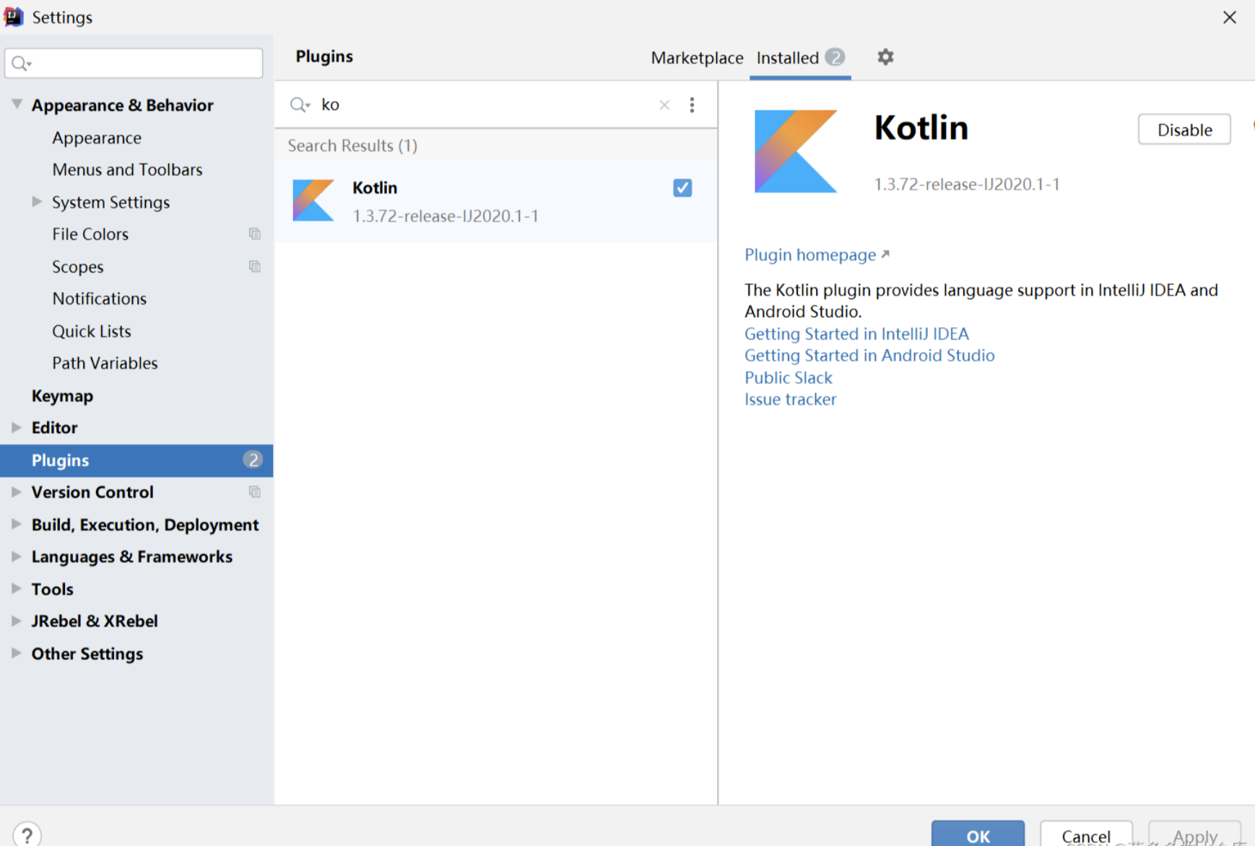Click Kotlin version text in details panel
The height and width of the screenshot is (846, 1255).
967,185
